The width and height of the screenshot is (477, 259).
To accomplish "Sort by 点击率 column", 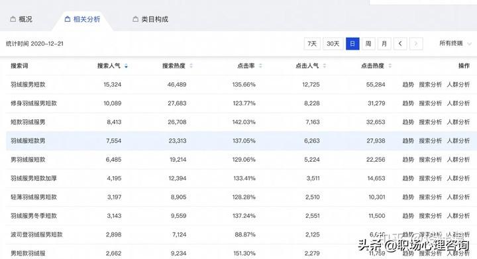I will (x=250, y=66).
